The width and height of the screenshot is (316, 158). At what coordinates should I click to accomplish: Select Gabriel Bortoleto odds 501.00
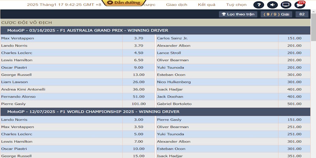[x=294, y=104]
